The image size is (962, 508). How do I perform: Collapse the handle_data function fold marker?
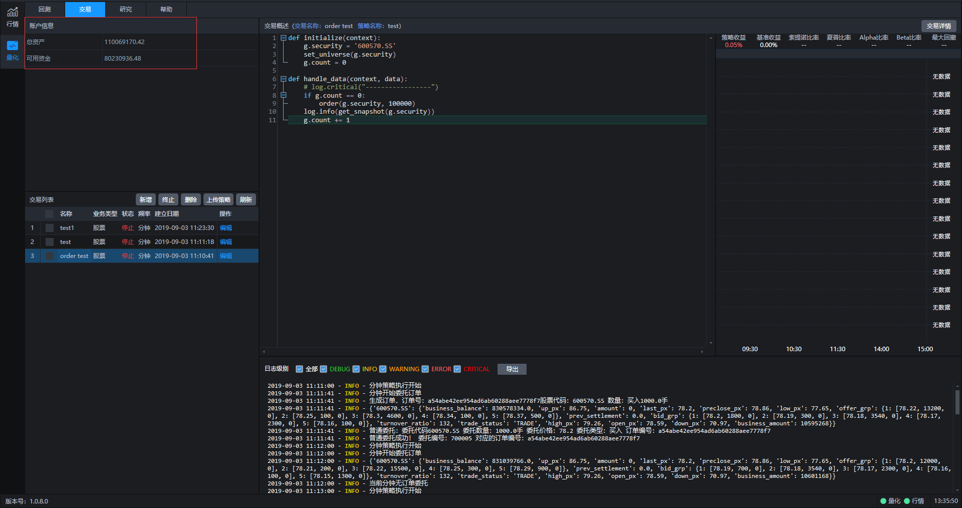[x=284, y=79]
